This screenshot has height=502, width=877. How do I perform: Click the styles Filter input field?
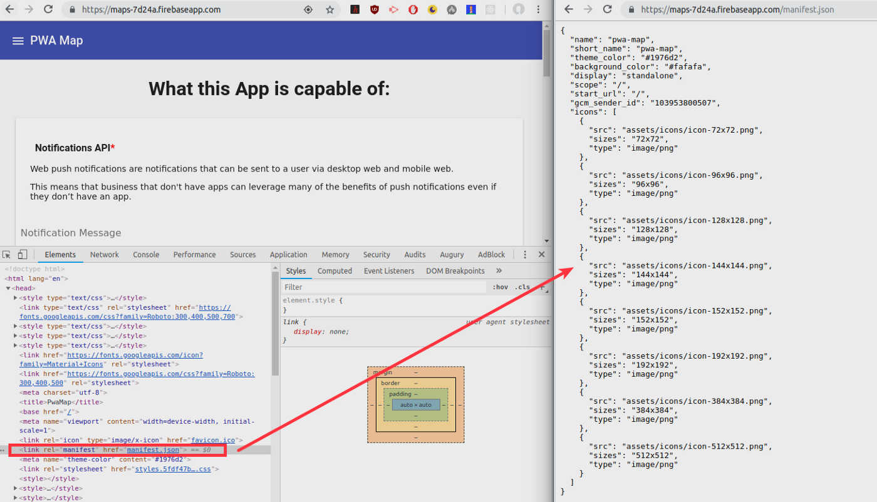tap(384, 287)
